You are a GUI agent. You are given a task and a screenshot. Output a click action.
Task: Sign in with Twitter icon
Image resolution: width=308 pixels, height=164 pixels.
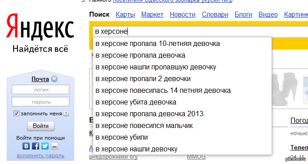[x=45, y=146]
